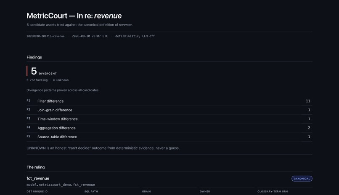Click 'Divergence patterns proven across all candidates' text
The height and width of the screenshot is (195, 339).
tap(63, 90)
